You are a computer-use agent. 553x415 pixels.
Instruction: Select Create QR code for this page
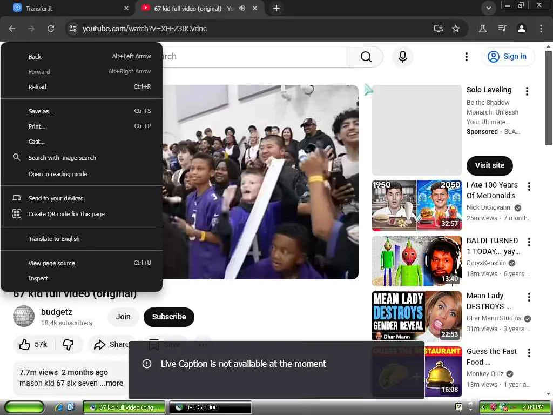pyautogui.click(x=82, y=214)
